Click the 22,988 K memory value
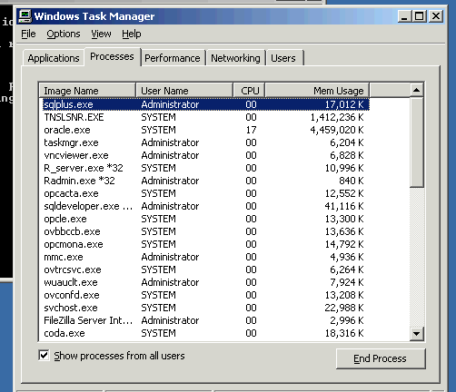This screenshot has width=456, height=392. (x=344, y=308)
